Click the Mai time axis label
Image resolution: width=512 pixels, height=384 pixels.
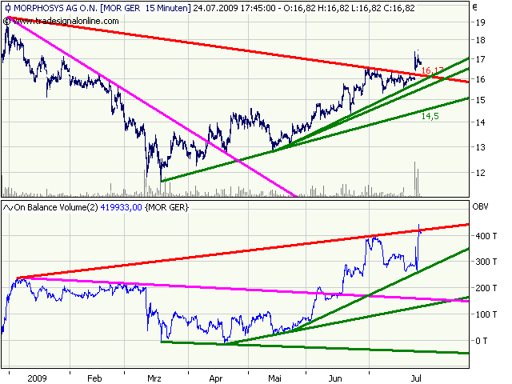(x=274, y=378)
